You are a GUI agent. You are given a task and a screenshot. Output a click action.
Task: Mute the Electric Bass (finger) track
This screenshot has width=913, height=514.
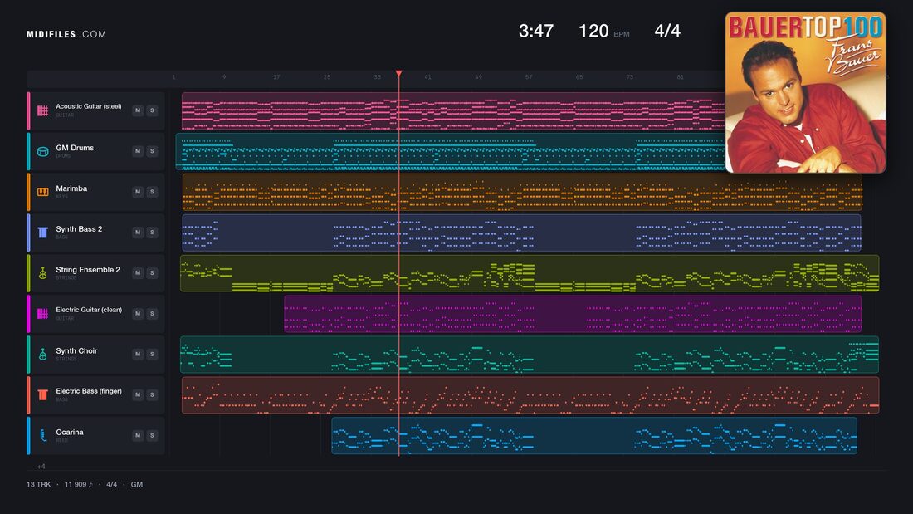coord(138,394)
